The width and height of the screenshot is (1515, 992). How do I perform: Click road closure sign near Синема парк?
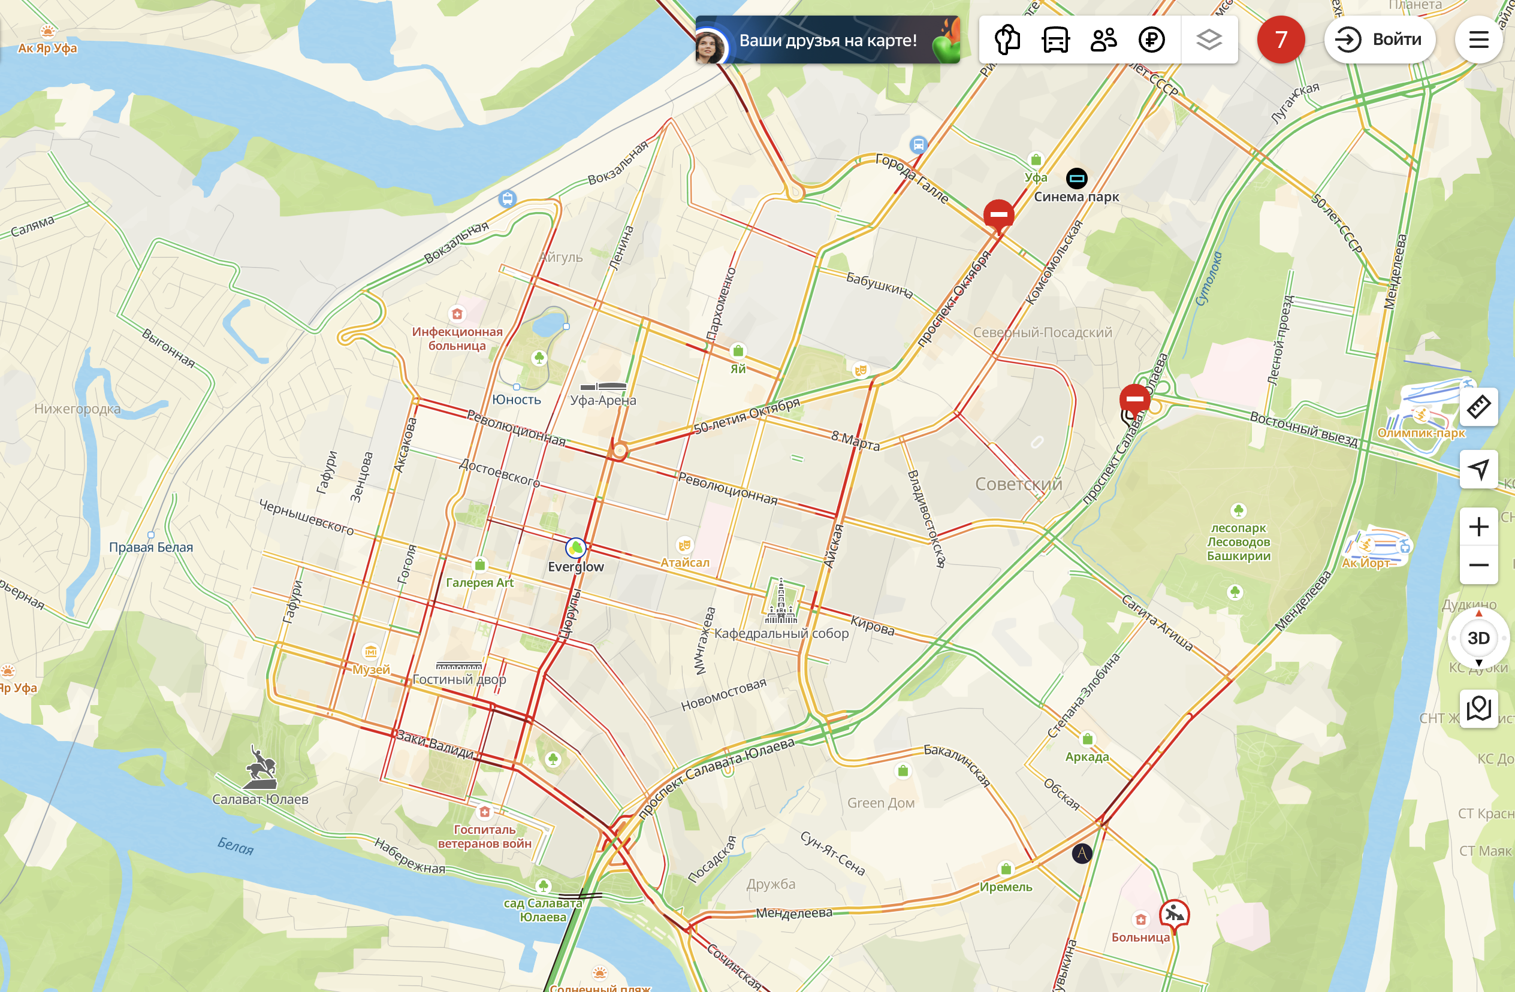click(x=999, y=216)
